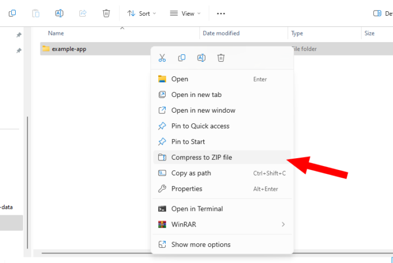
Task: Click the sidebar item ending in -data
Action: (x=7, y=207)
